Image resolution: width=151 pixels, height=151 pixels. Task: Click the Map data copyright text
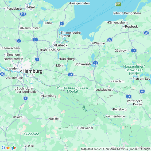coord(116,149)
